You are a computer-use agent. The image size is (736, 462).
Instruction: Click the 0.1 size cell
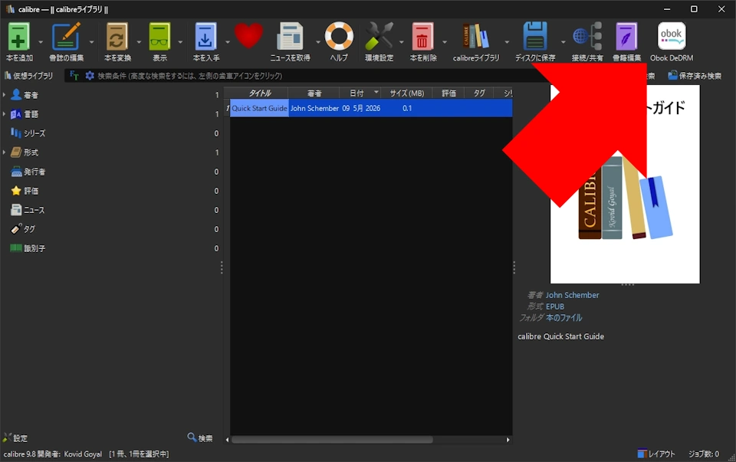click(x=406, y=108)
